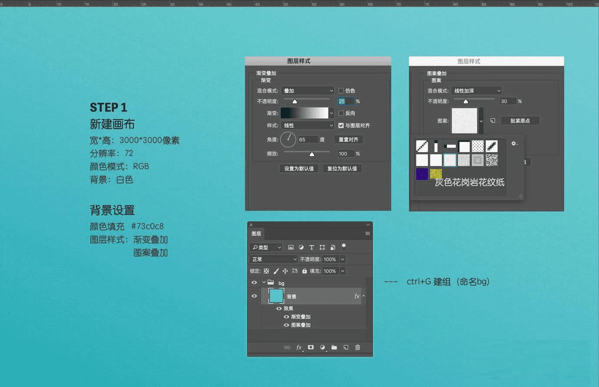Lock transparent pixels in Layers panel

[x=266, y=271]
